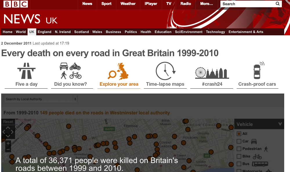Click inside the BBC Search field
290x172 pixels.
248,4
